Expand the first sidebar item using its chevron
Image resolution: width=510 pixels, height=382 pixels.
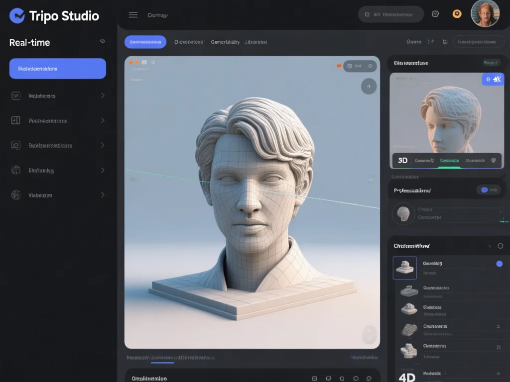click(x=103, y=95)
